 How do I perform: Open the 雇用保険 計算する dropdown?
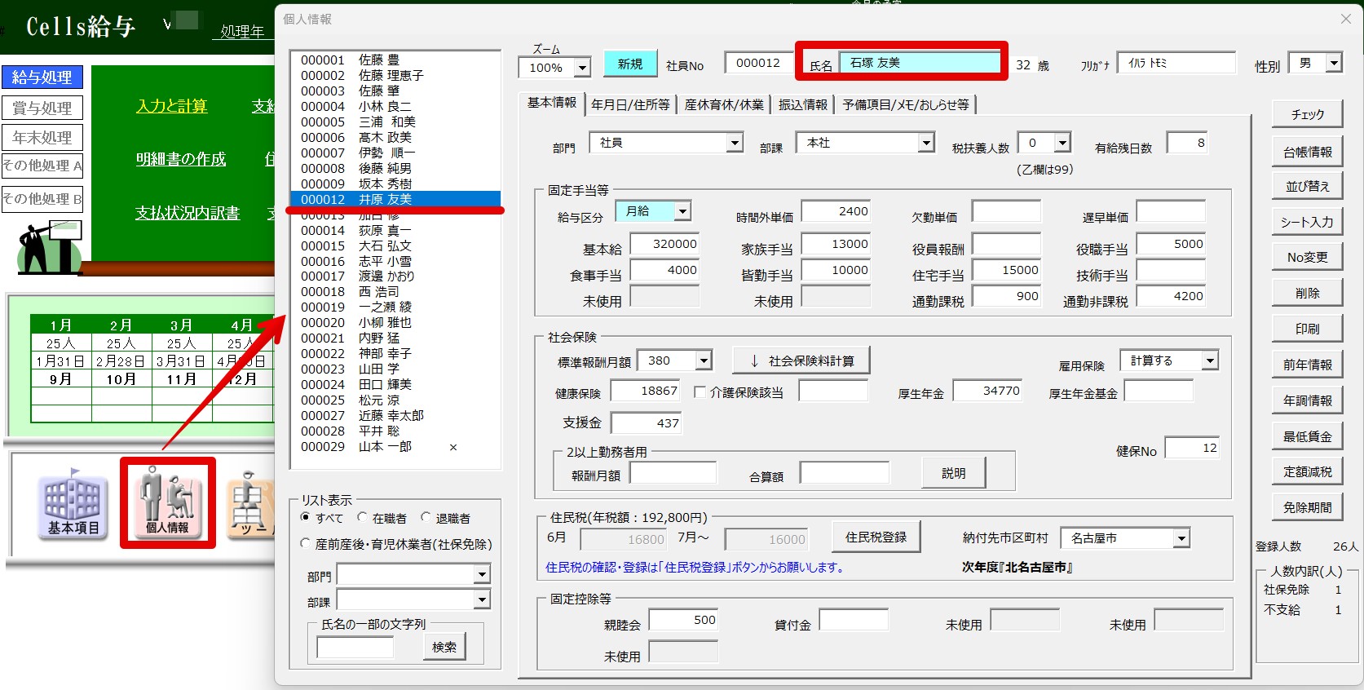pyautogui.click(x=1210, y=360)
